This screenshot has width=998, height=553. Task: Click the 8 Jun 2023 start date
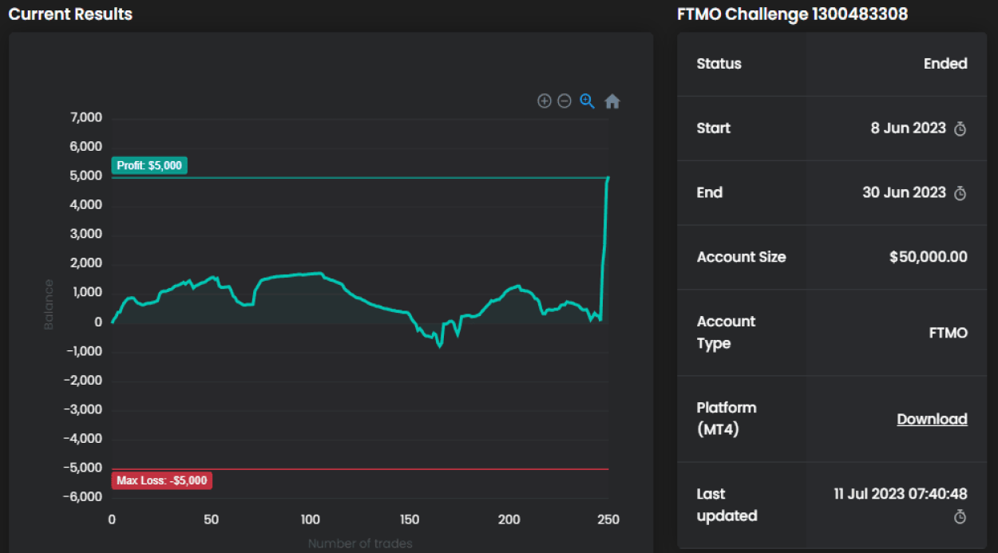[x=908, y=128]
